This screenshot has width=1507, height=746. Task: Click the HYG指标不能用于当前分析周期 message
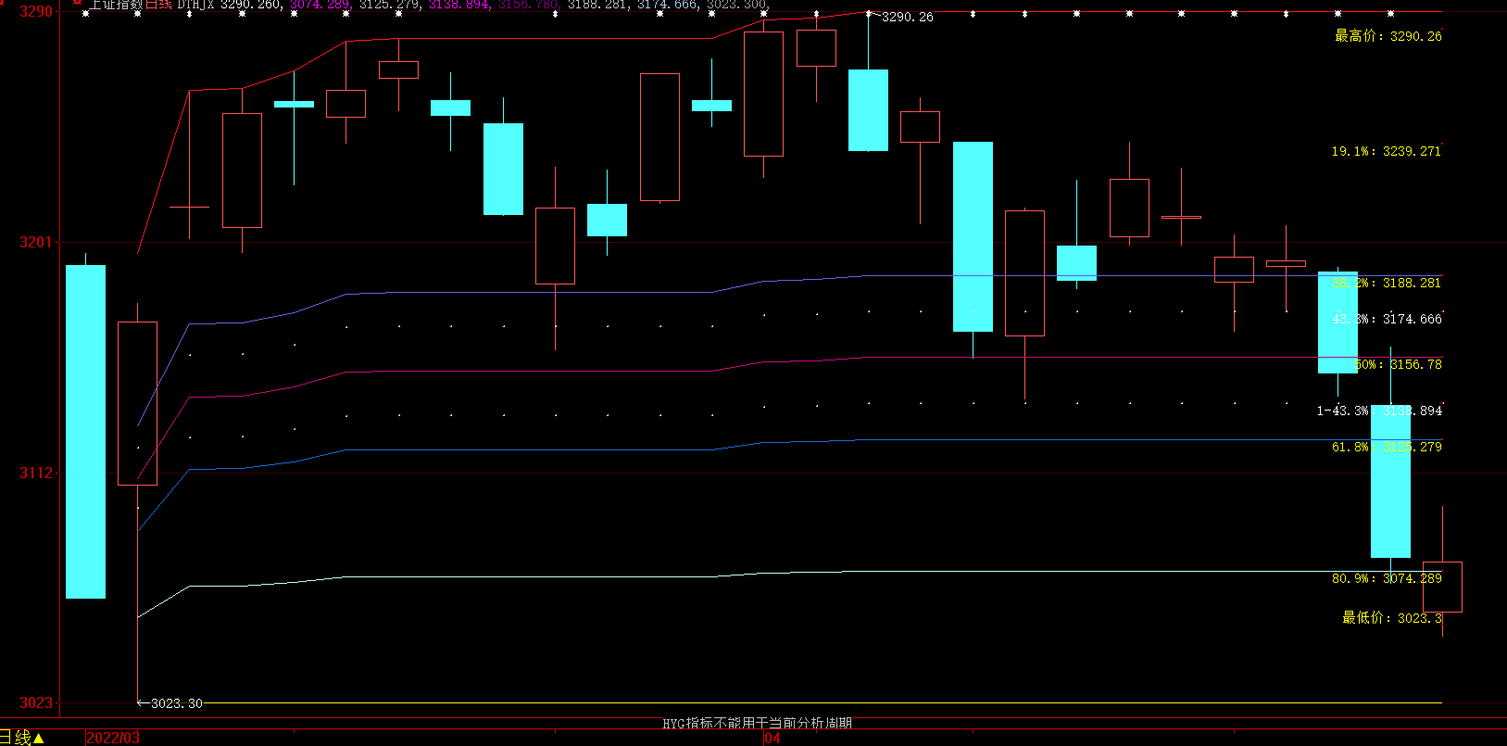[757, 723]
